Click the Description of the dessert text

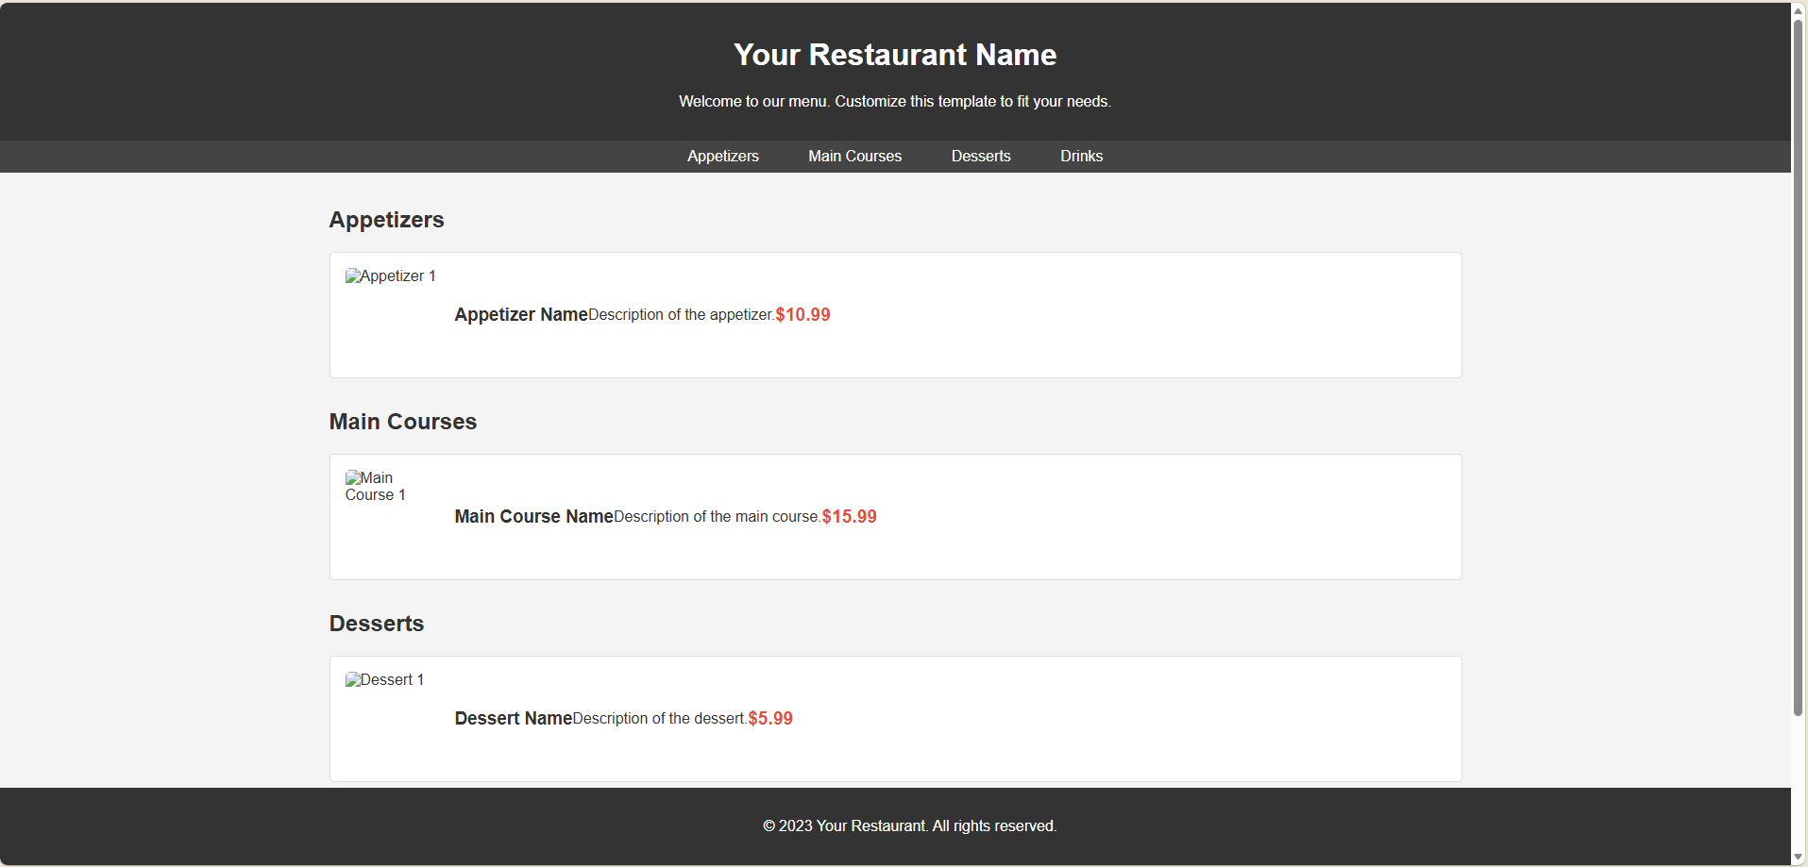(660, 719)
